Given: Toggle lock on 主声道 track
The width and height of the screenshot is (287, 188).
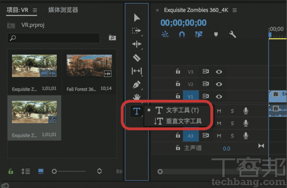Looking at the screenshot, I should point(178,147).
